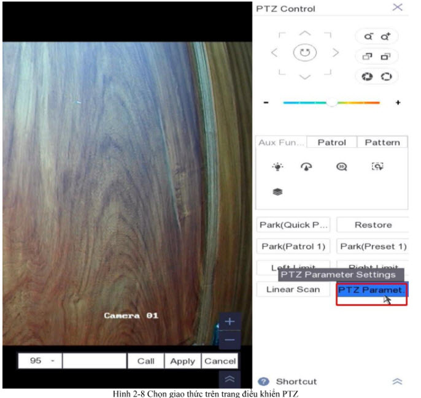
Task: Click the preset name input field
Action: pyautogui.click(x=95, y=361)
